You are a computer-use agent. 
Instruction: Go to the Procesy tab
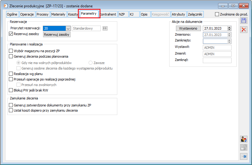click(42, 14)
